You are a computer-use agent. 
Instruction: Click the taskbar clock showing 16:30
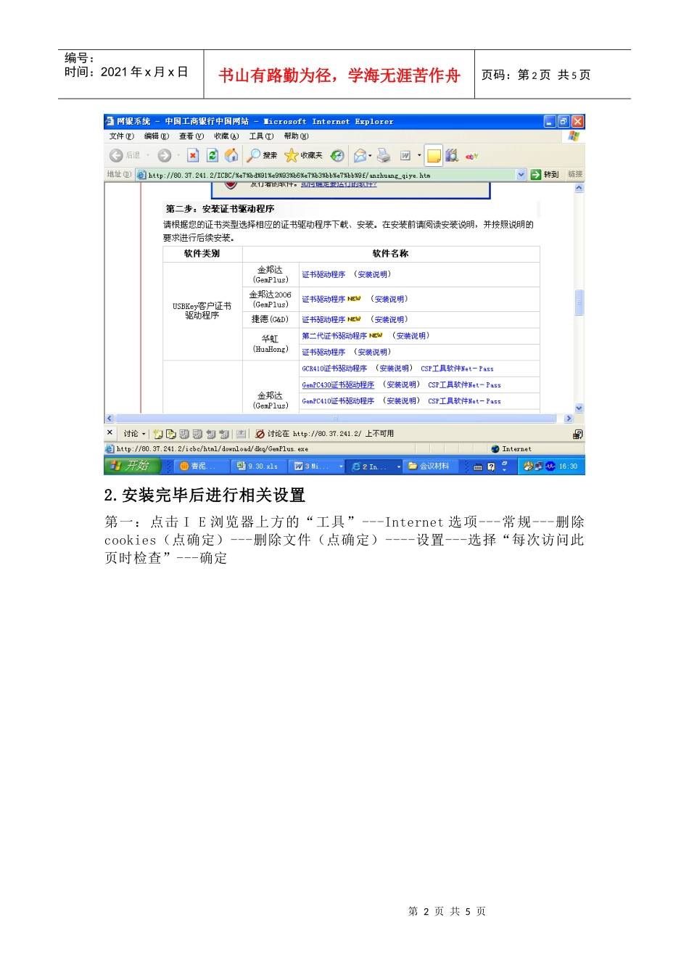(568, 466)
